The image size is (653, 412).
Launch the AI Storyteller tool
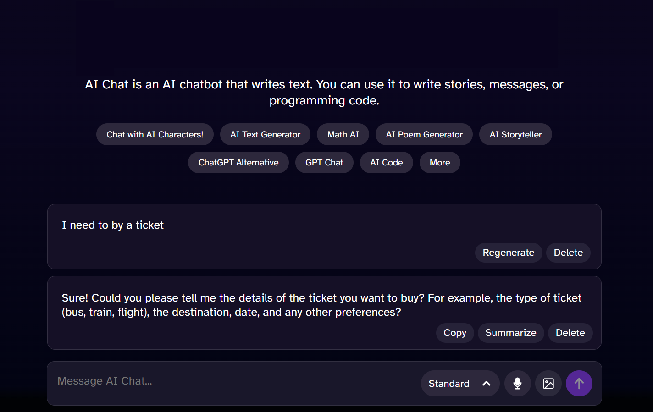(x=515, y=135)
